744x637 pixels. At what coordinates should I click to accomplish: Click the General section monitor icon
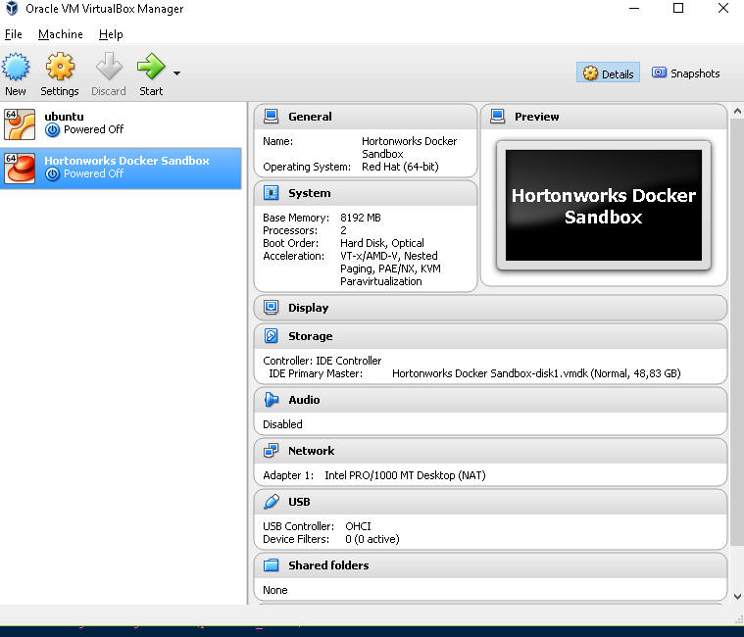point(271,117)
